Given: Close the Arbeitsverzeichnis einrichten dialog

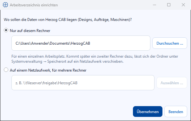Looking at the screenshot, I should tap(183, 5).
